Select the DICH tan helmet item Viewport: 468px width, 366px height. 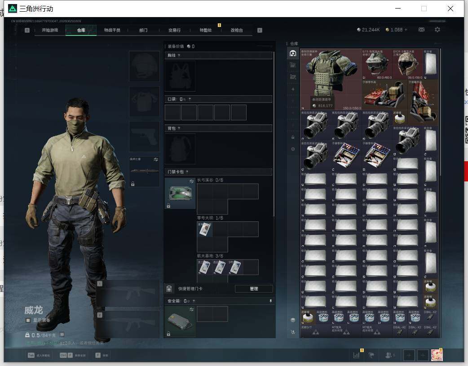point(407,64)
